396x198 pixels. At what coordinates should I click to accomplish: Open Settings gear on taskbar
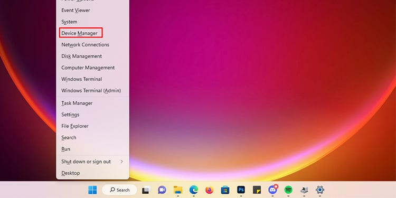pyautogui.click(x=320, y=190)
